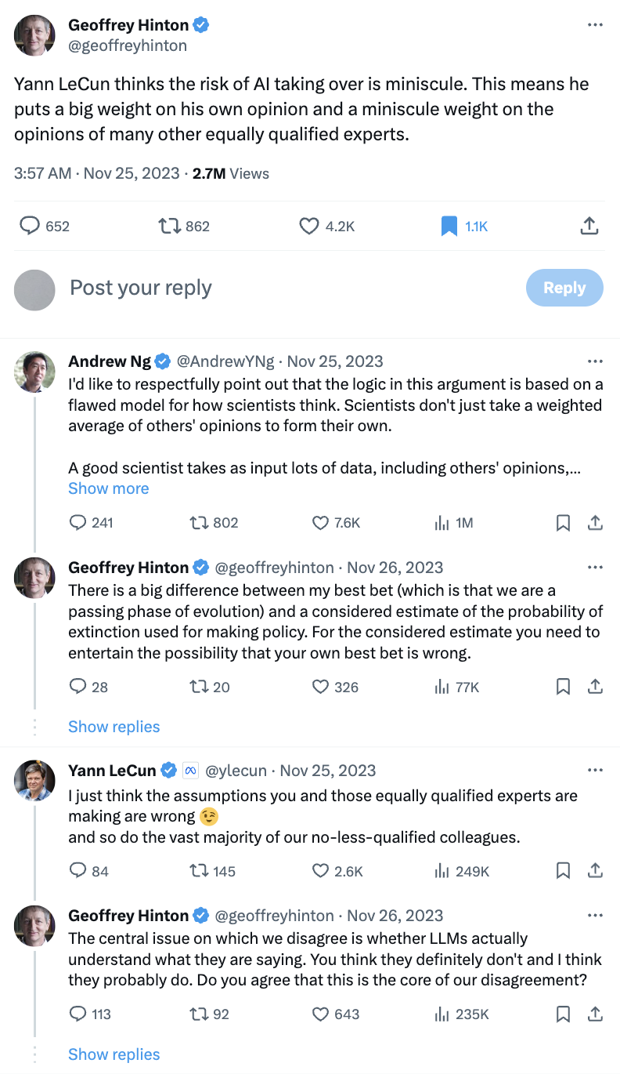Bookmark Andrew Ng's reply

563,522
